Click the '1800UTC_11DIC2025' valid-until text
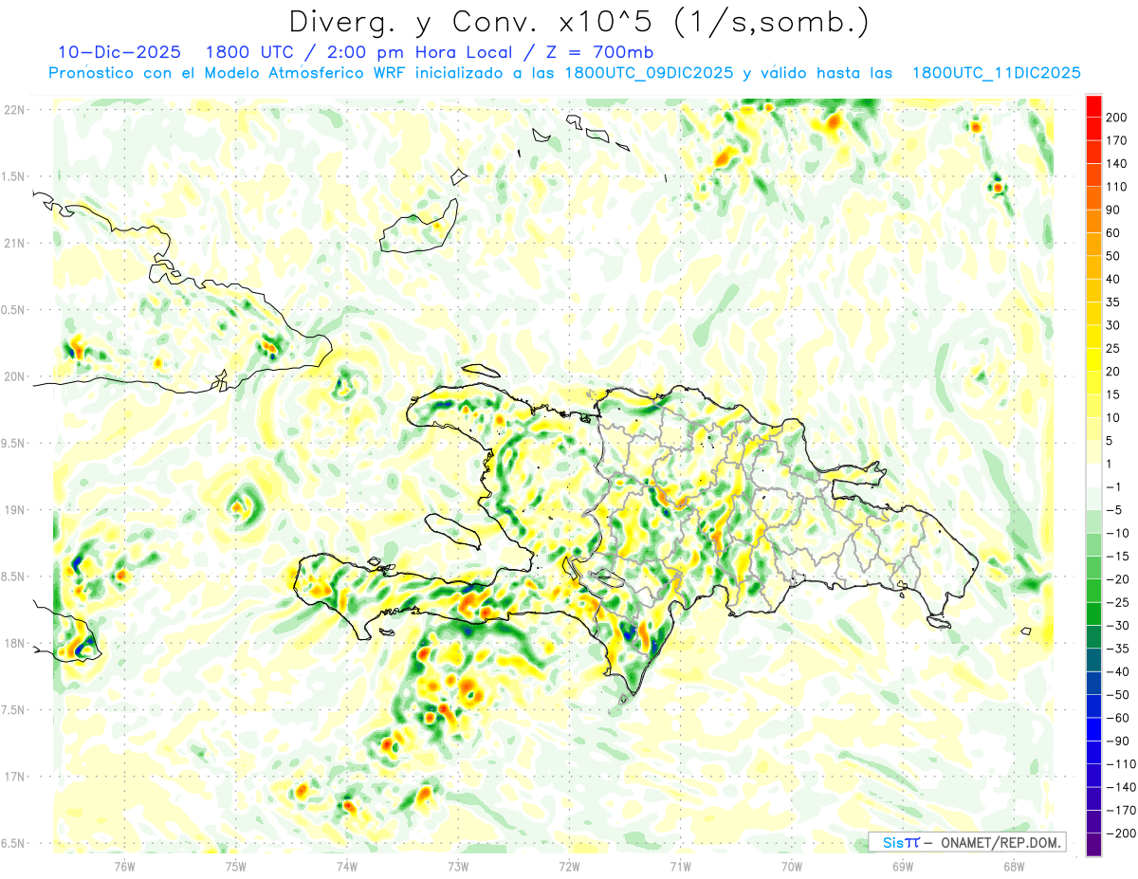1138x879 pixels. coord(996,72)
